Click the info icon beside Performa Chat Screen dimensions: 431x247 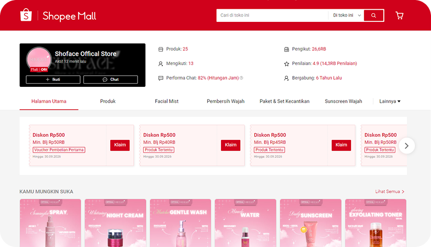point(241,78)
